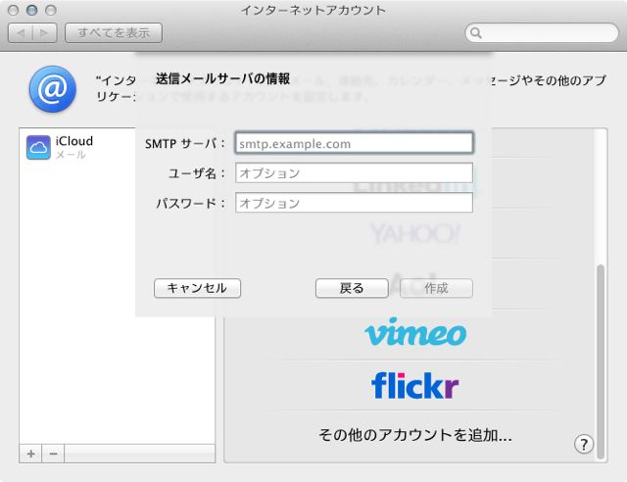Click into the パスワード field
Viewport: 627px width, 482px height.
pos(354,203)
